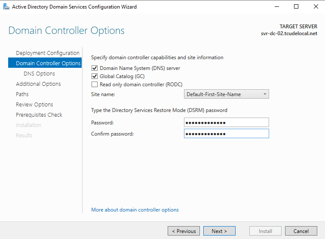Viewport: 325px width, 239px height.
Task: Open More about domain controller options link
Action: click(x=135, y=210)
